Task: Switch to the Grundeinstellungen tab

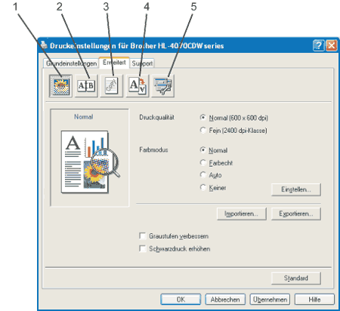Action: (71, 63)
